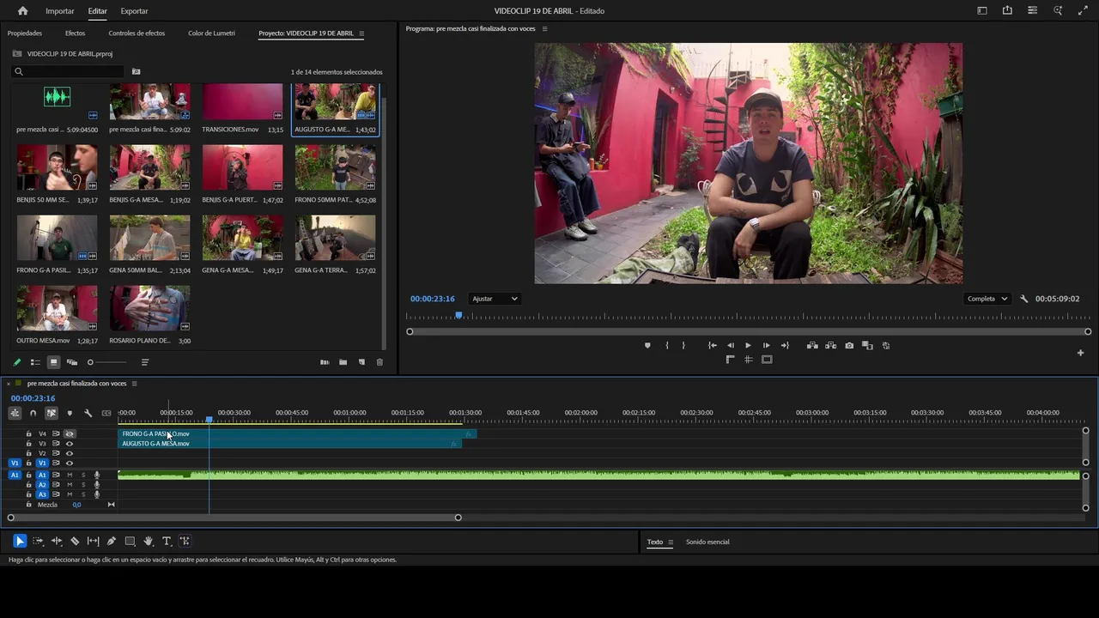Add marker in program monitor

pyautogui.click(x=647, y=346)
